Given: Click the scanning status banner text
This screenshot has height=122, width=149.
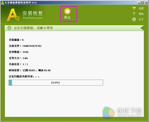Looking at the screenshot, I should (x=33, y=28).
